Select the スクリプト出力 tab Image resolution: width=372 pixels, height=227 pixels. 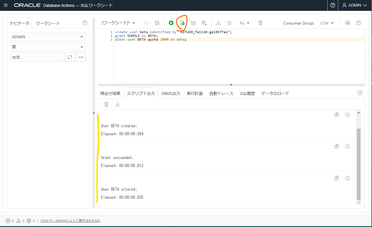(x=141, y=93)
